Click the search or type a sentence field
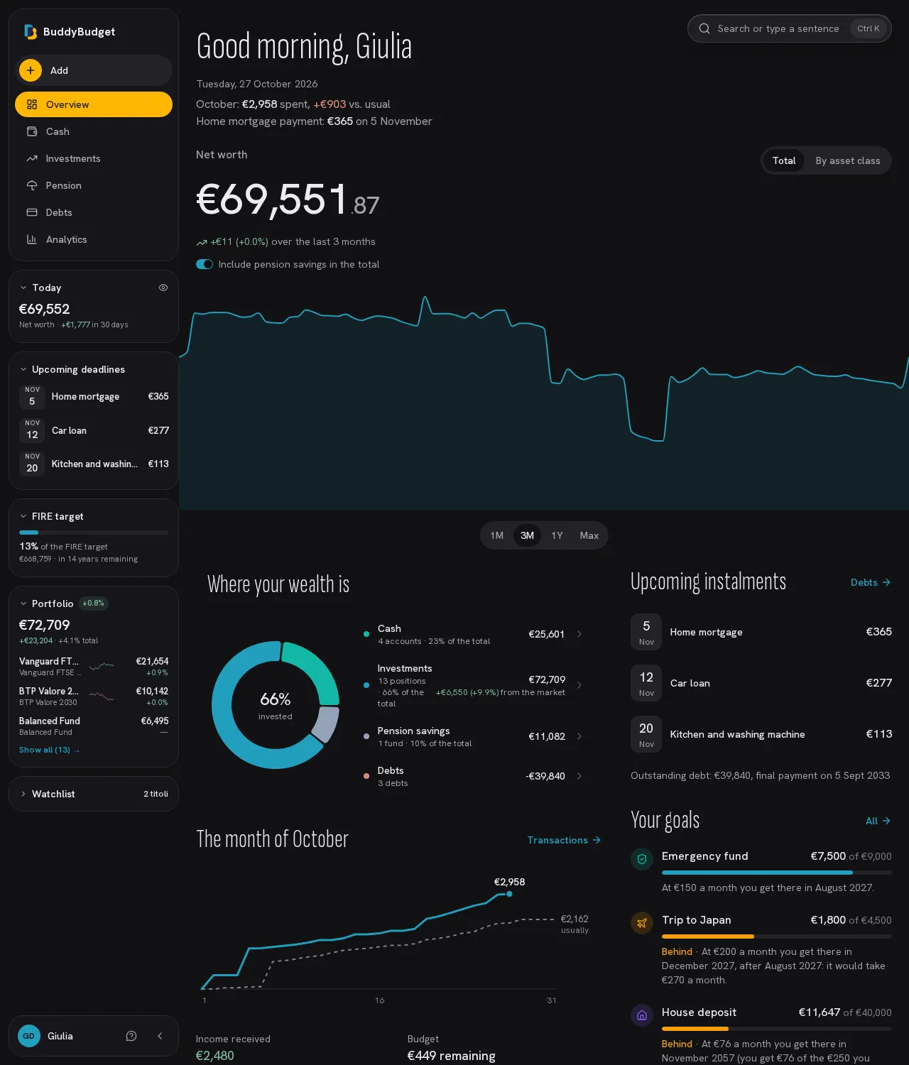 789,28
